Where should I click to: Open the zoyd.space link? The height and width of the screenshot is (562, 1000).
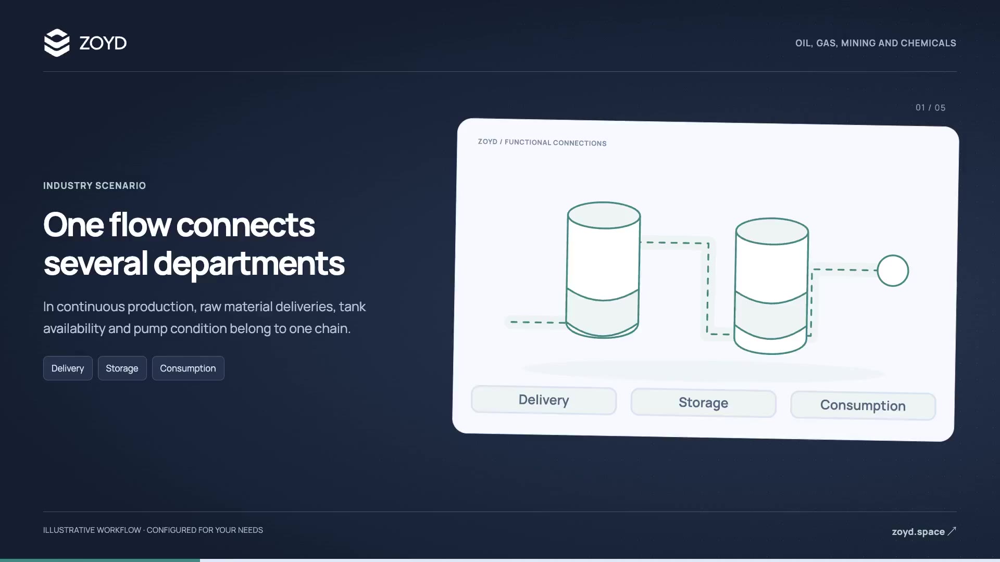point(918,532)
